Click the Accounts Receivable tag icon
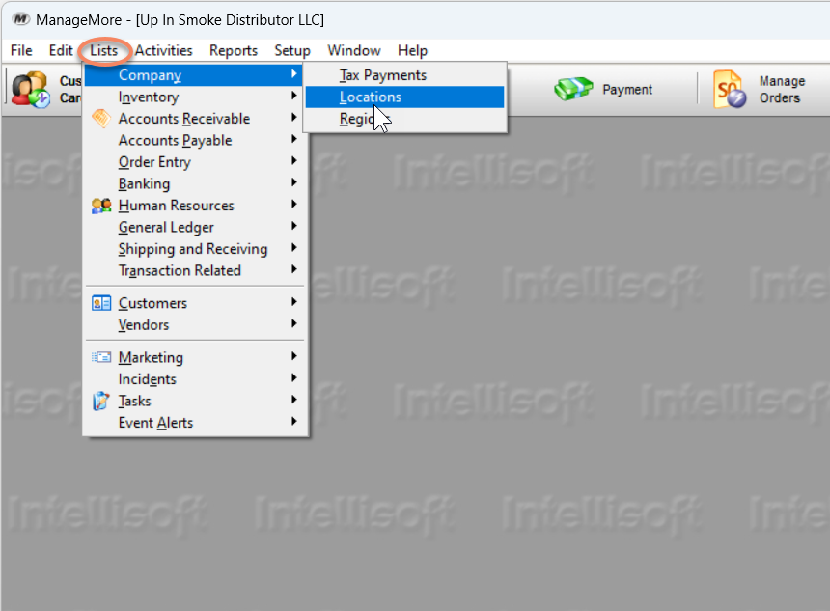830x611 pixels. point(101,119)
